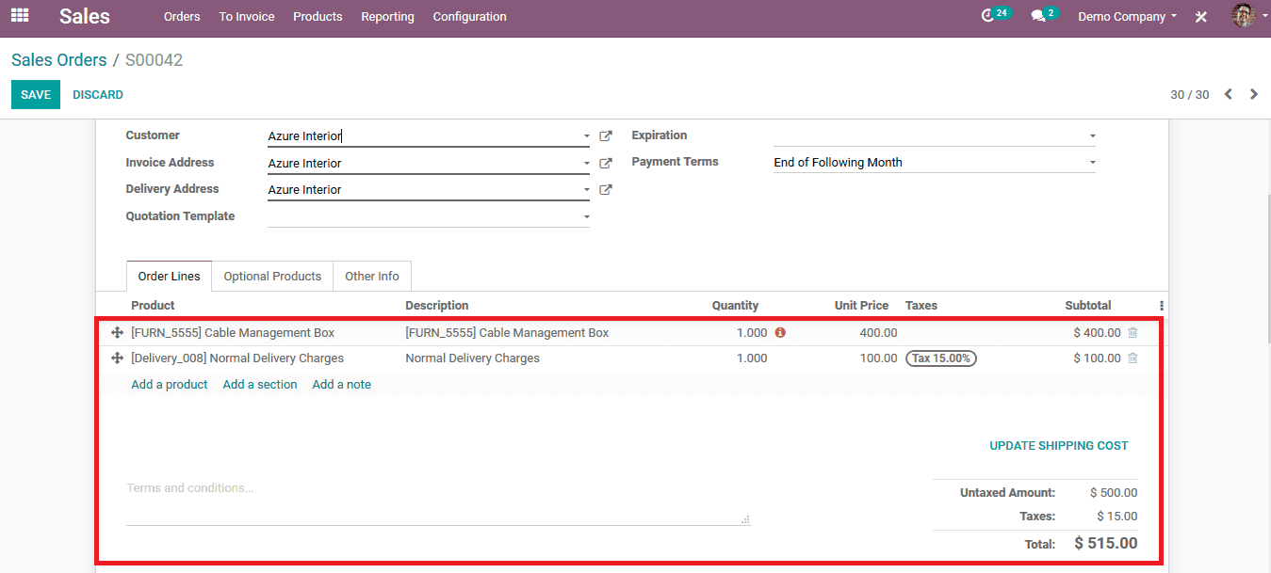Click the 30 / 30 pager counter
Image resolution: width=1271 pixels, height=573 pixels.
click(1190, 95)
